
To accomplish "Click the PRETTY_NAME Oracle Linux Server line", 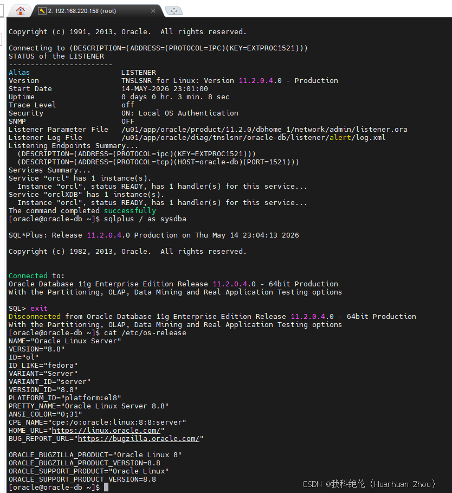I will click(88, 406).
